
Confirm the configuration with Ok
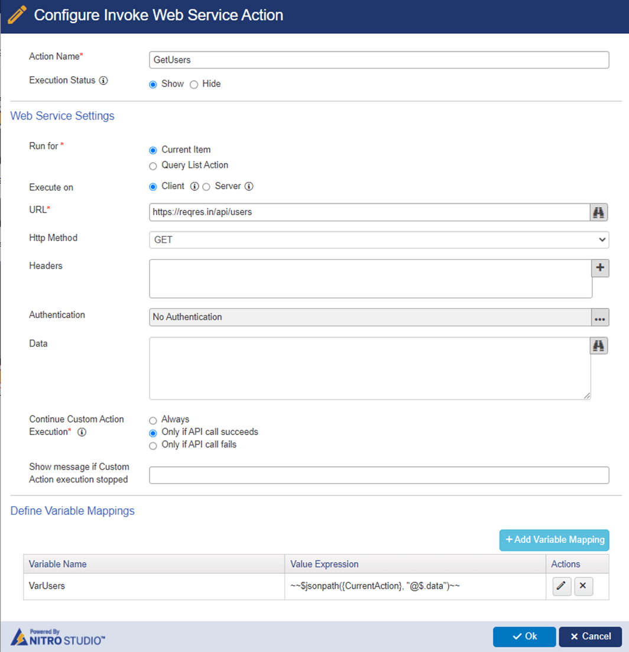pyautogui.click(x=524, y=637)
